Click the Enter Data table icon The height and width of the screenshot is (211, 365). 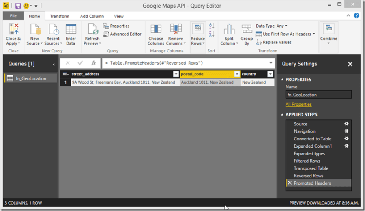click(x=71, y=29)
